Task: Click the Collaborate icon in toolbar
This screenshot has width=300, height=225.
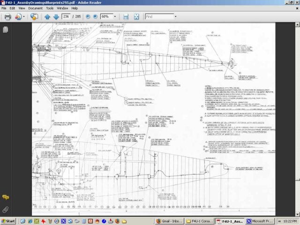Action: 18,17
